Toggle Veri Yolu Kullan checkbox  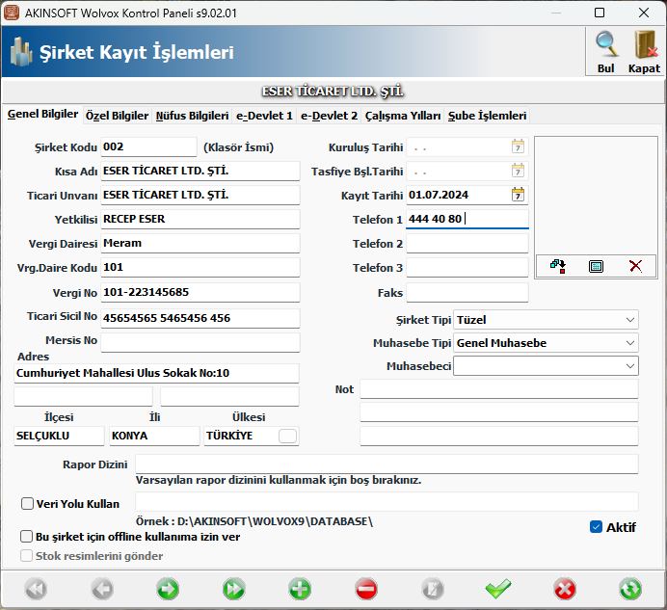click(x=27, y=504)
